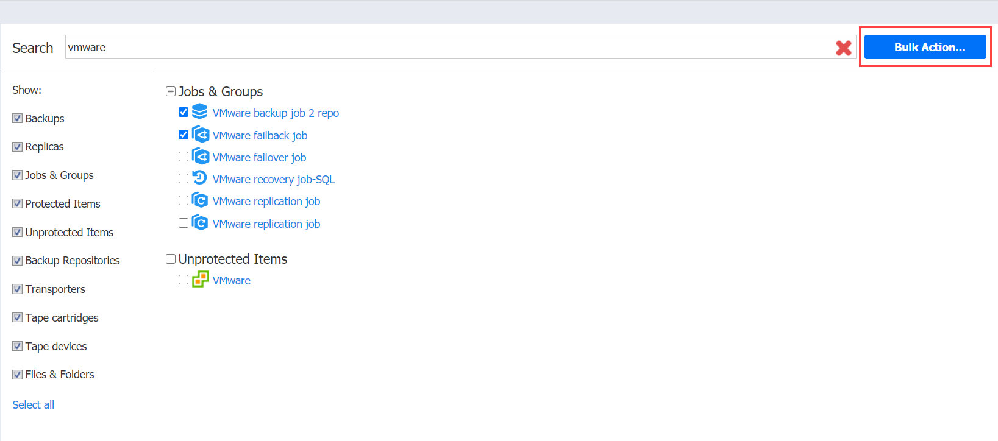Clear the search with the red X
This screenshot has width=998, height=441.
[x=844, y=48]
